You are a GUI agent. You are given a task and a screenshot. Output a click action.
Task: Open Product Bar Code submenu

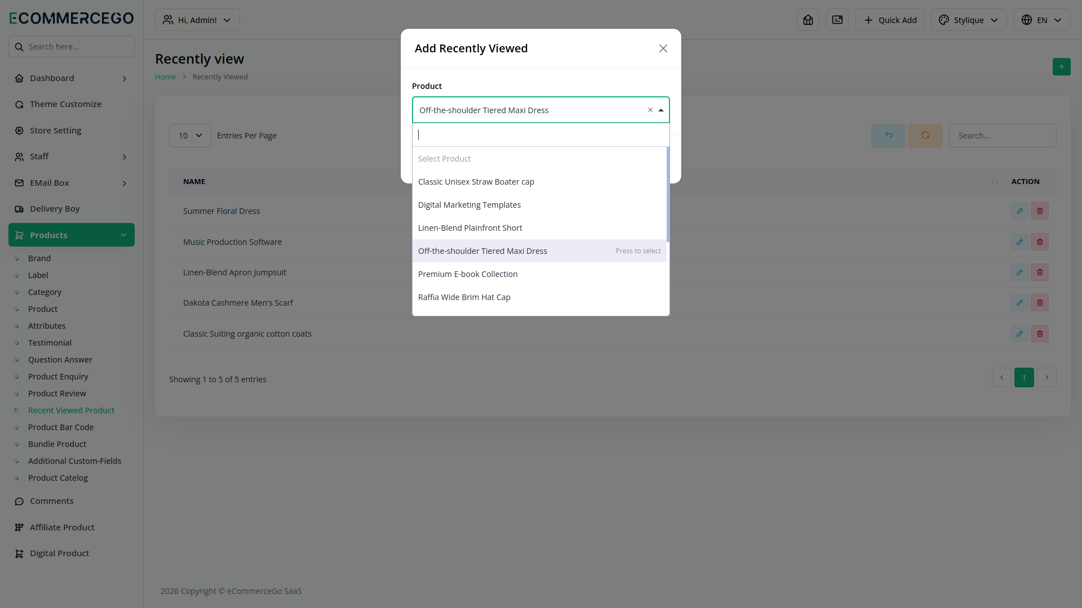pos(61,427)
